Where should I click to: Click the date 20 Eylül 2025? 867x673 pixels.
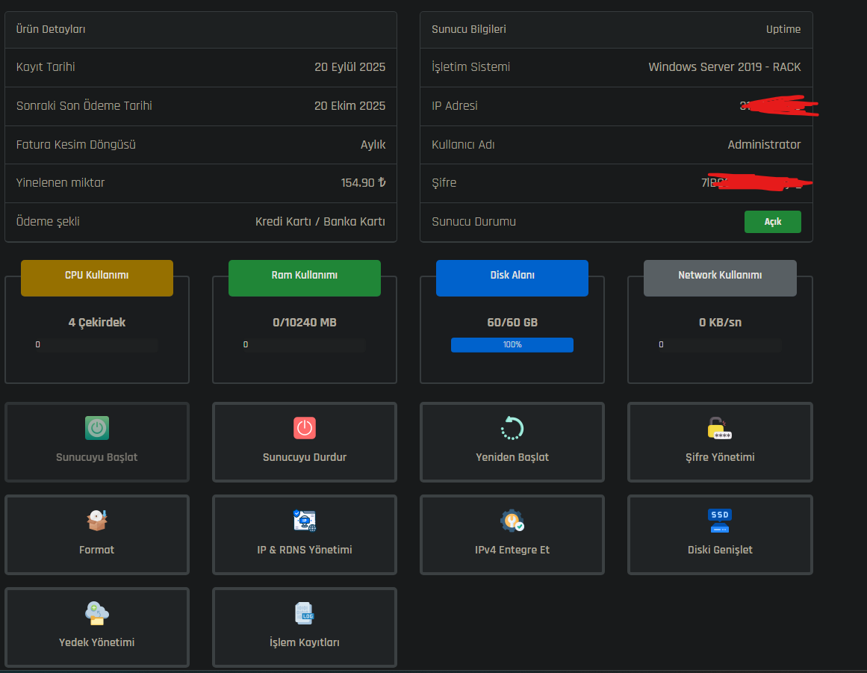pyautogui.click(x=350, y=67)
